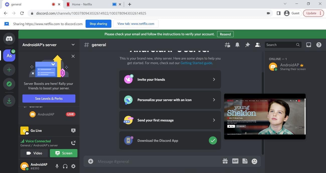Click See Levels & Perks button

[48, 98]
